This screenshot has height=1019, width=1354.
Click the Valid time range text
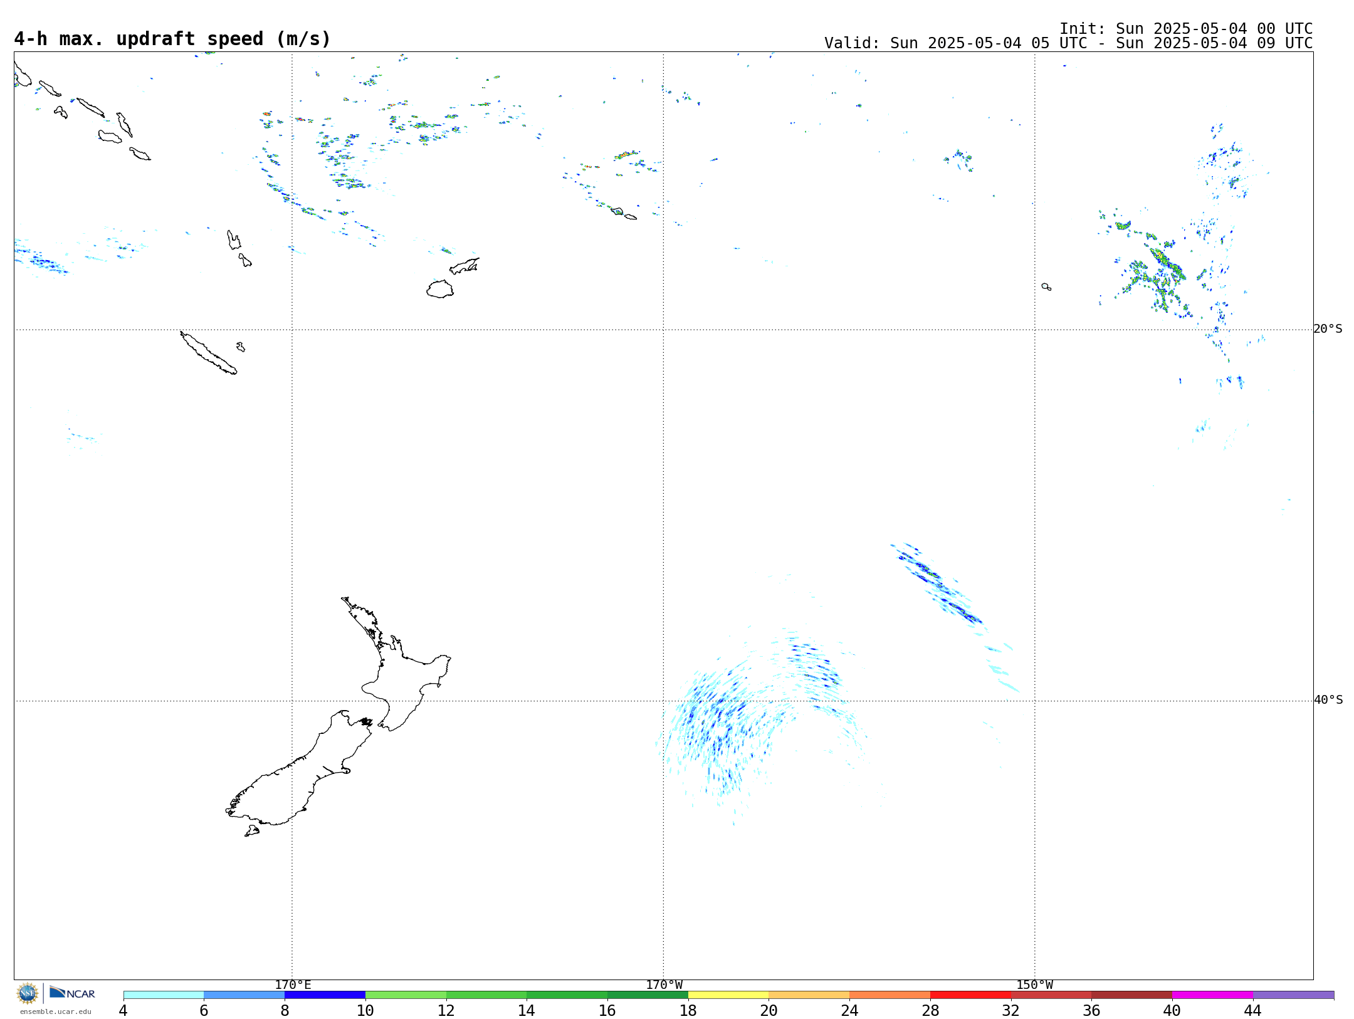(x=1068, y=43)
